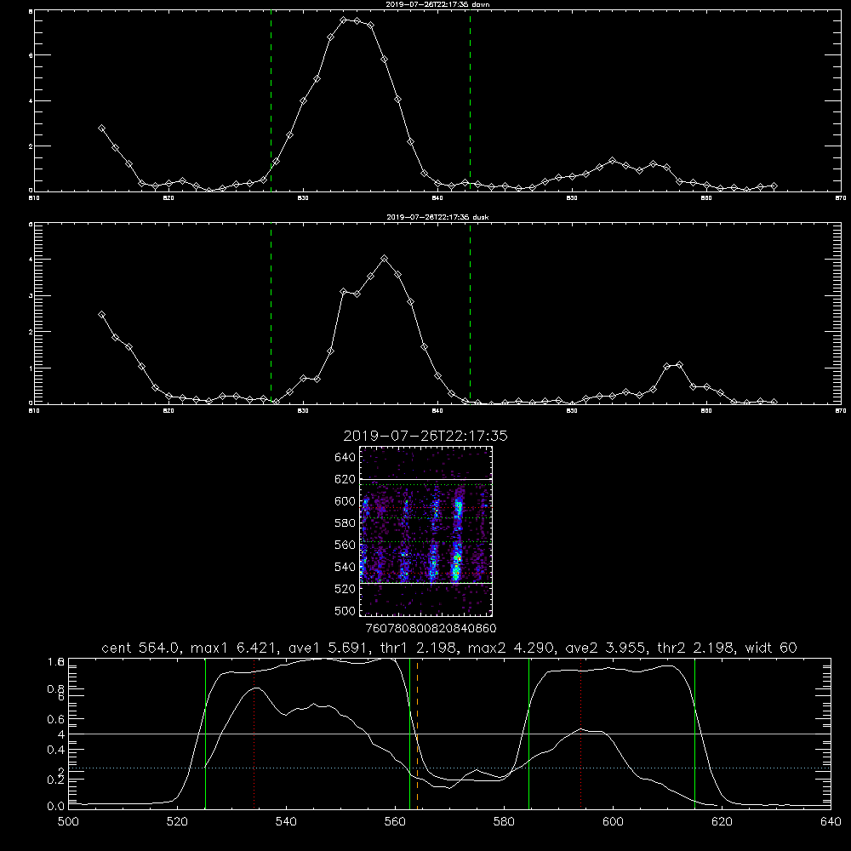Click the bottom plot x-axis label 580
Viewport: 851px width, 851px height.
(x=504, y=821)
